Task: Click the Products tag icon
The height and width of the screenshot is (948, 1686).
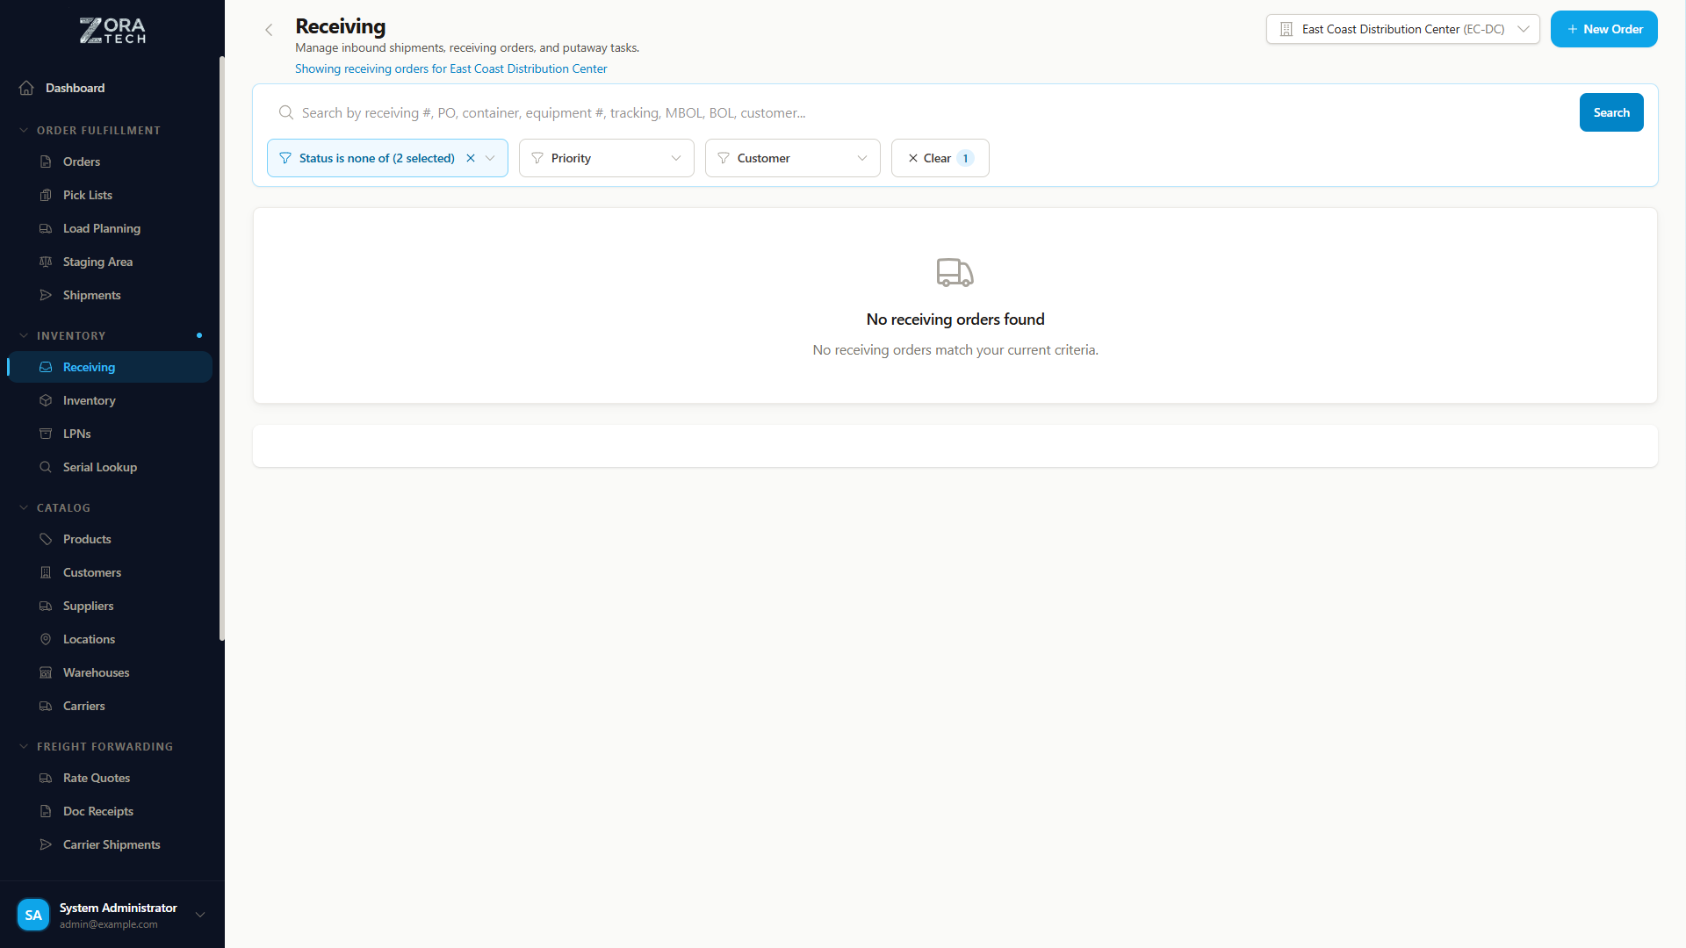Action: pyautogui.click(x=46, y=539)
